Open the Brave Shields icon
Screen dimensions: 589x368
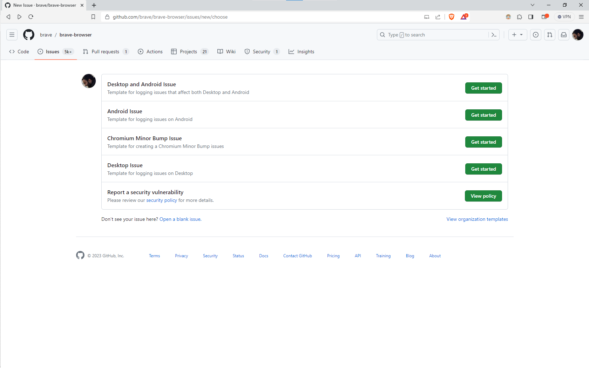[452, 17]
